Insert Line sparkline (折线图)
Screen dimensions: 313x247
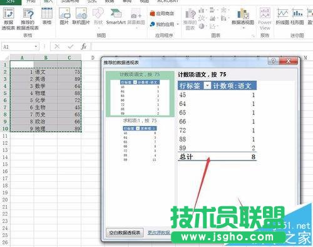pyautogui.click(x=282, y=16)
